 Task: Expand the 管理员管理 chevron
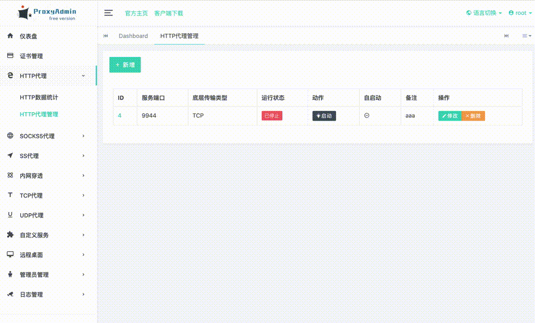coord(83,274)
